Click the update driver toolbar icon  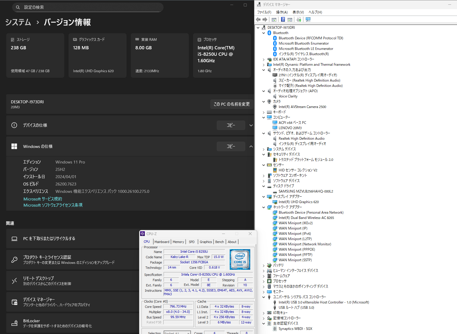[299, 19]
